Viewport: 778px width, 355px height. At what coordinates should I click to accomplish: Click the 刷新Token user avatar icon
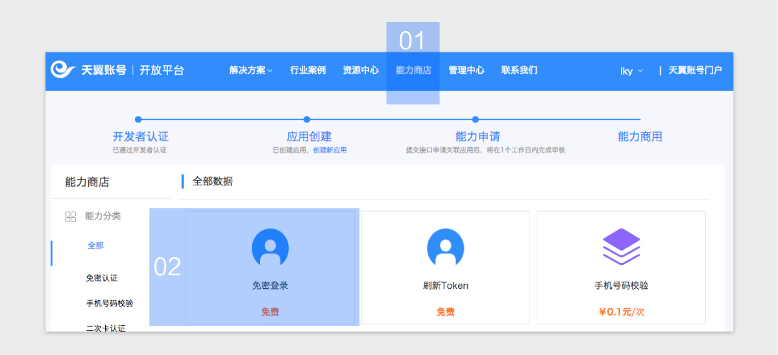pyautogui.click(x=445, y=247)
